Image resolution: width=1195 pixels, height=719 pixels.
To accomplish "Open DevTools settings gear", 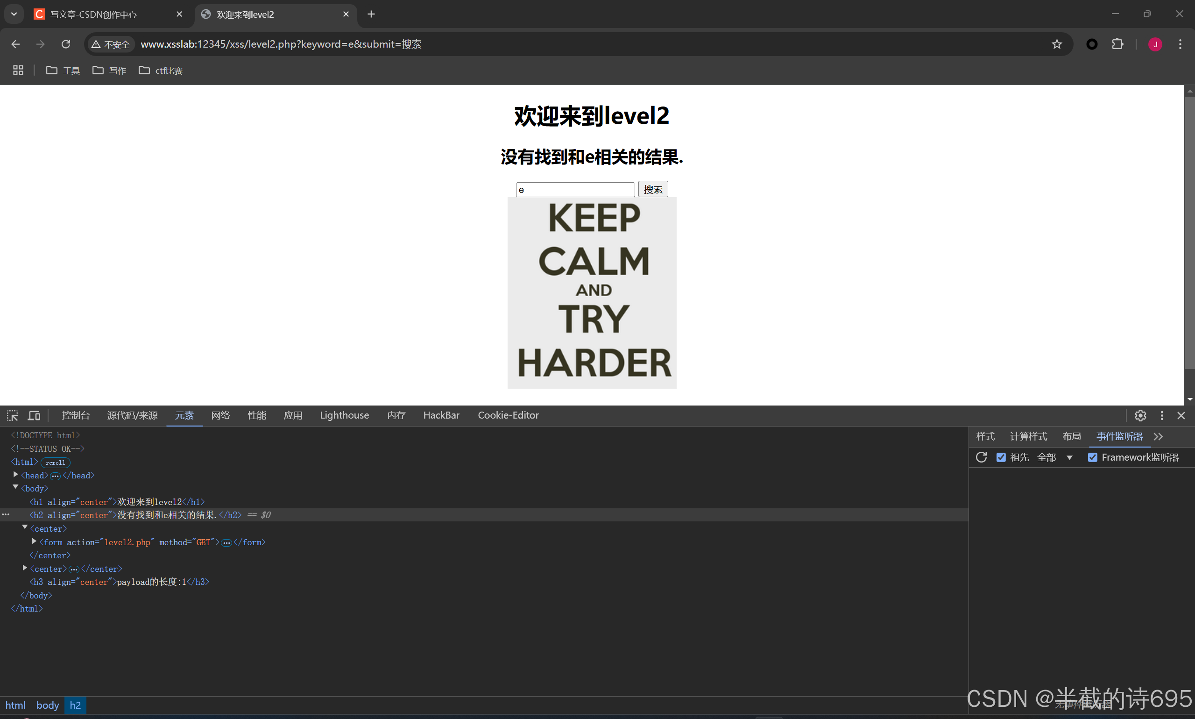I will pos(1140,415).
